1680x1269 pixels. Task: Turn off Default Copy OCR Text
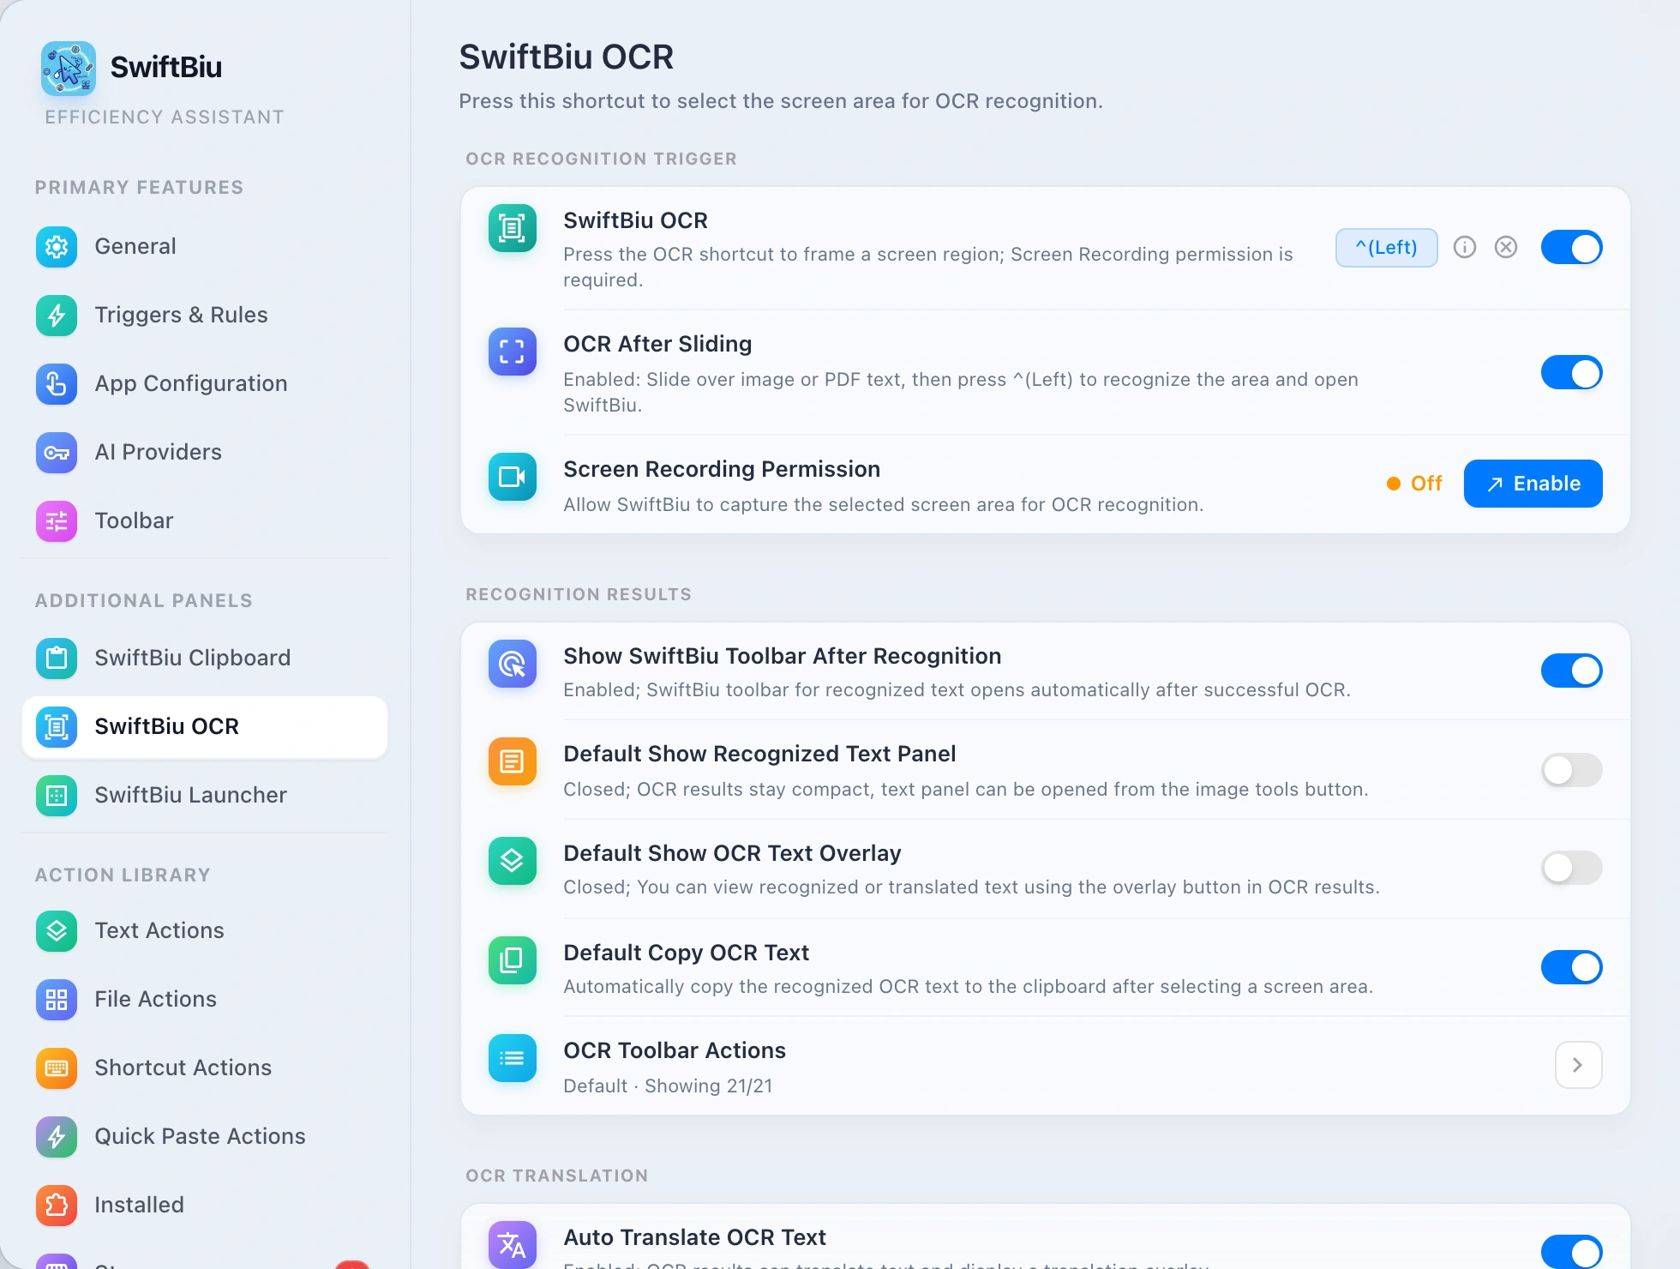click(1572, 967)
